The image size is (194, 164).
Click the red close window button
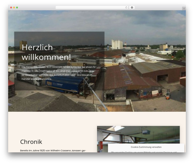point(11,8)
